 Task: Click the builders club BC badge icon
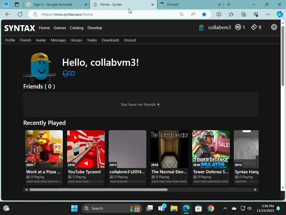click(72, 73)
